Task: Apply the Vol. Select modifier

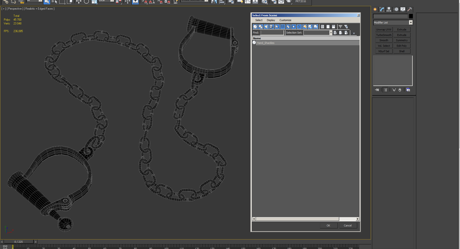Action: coord(384,46)
